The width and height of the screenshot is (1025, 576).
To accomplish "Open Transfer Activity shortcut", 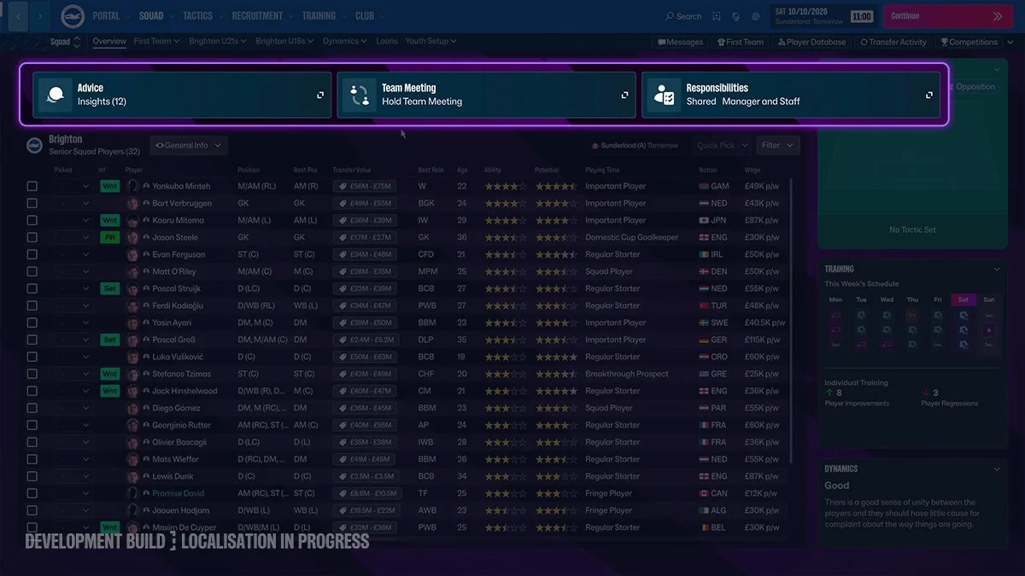I will (893, 42).
